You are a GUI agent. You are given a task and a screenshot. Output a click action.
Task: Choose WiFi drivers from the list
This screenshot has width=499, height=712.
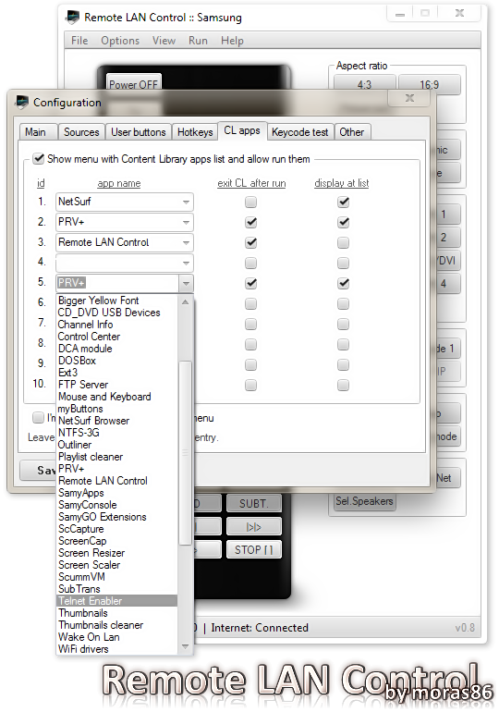click(116, 649)
